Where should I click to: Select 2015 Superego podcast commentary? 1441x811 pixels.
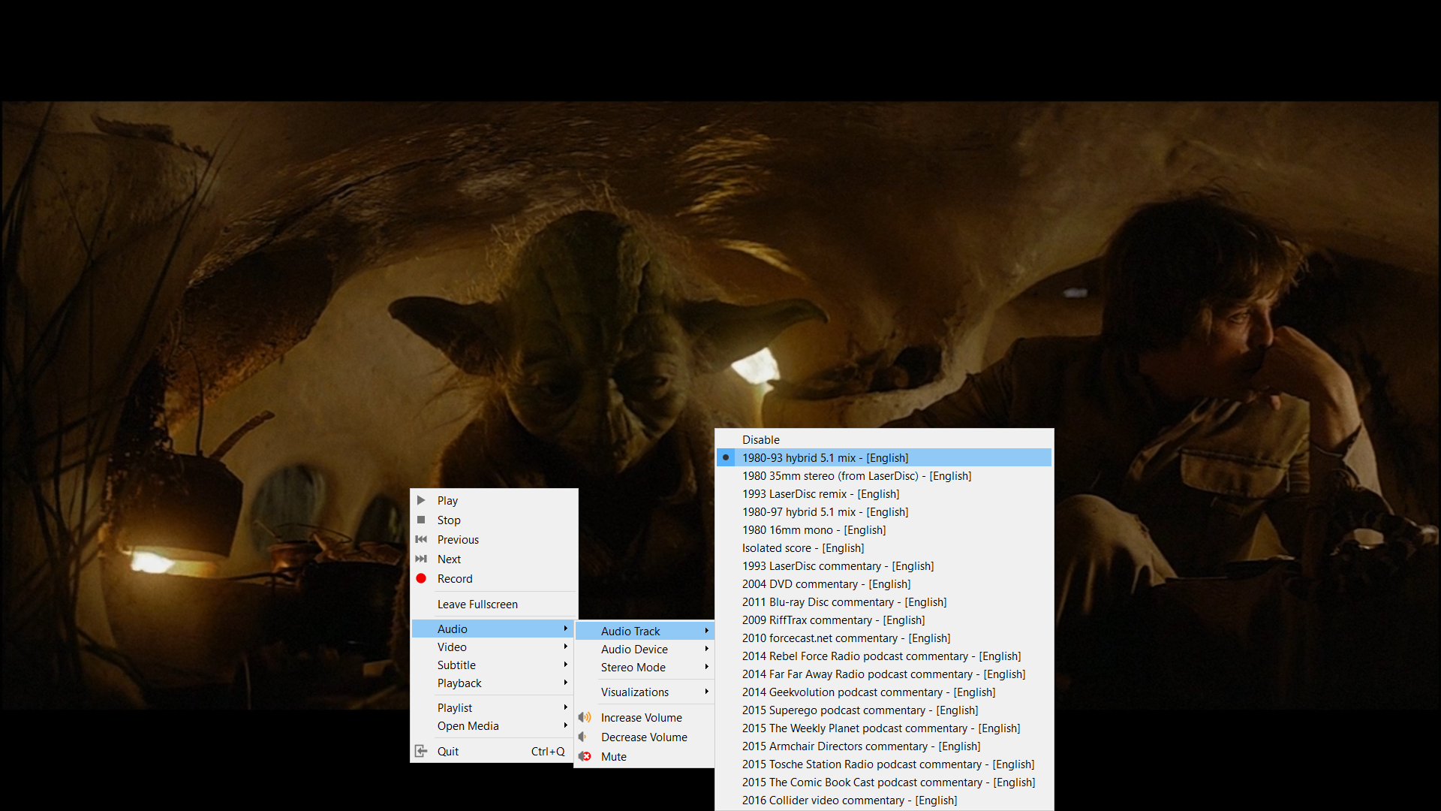coord(884,710)
